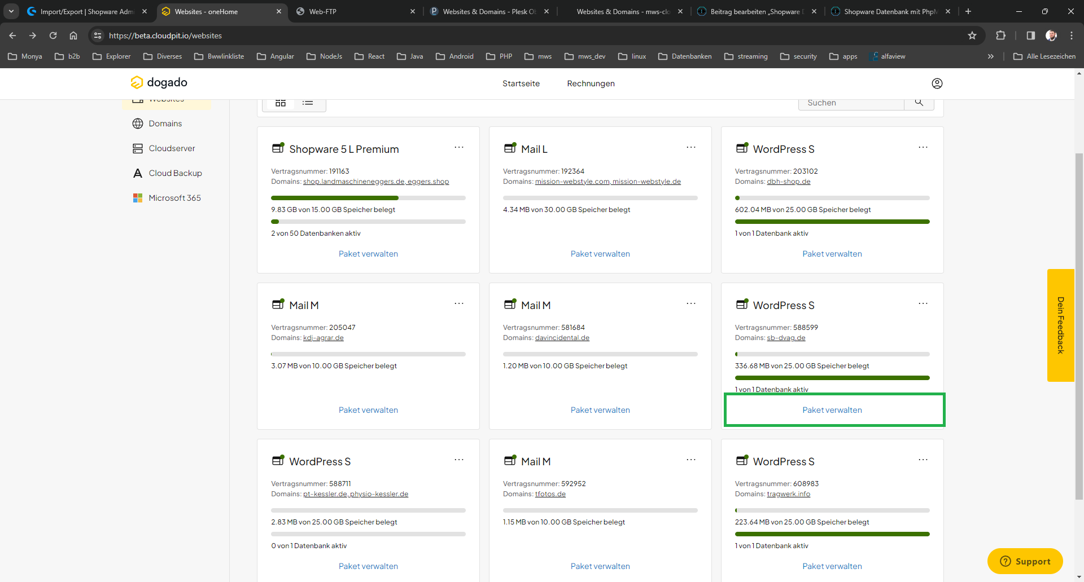Click the dogado logo

click(159, 82)
